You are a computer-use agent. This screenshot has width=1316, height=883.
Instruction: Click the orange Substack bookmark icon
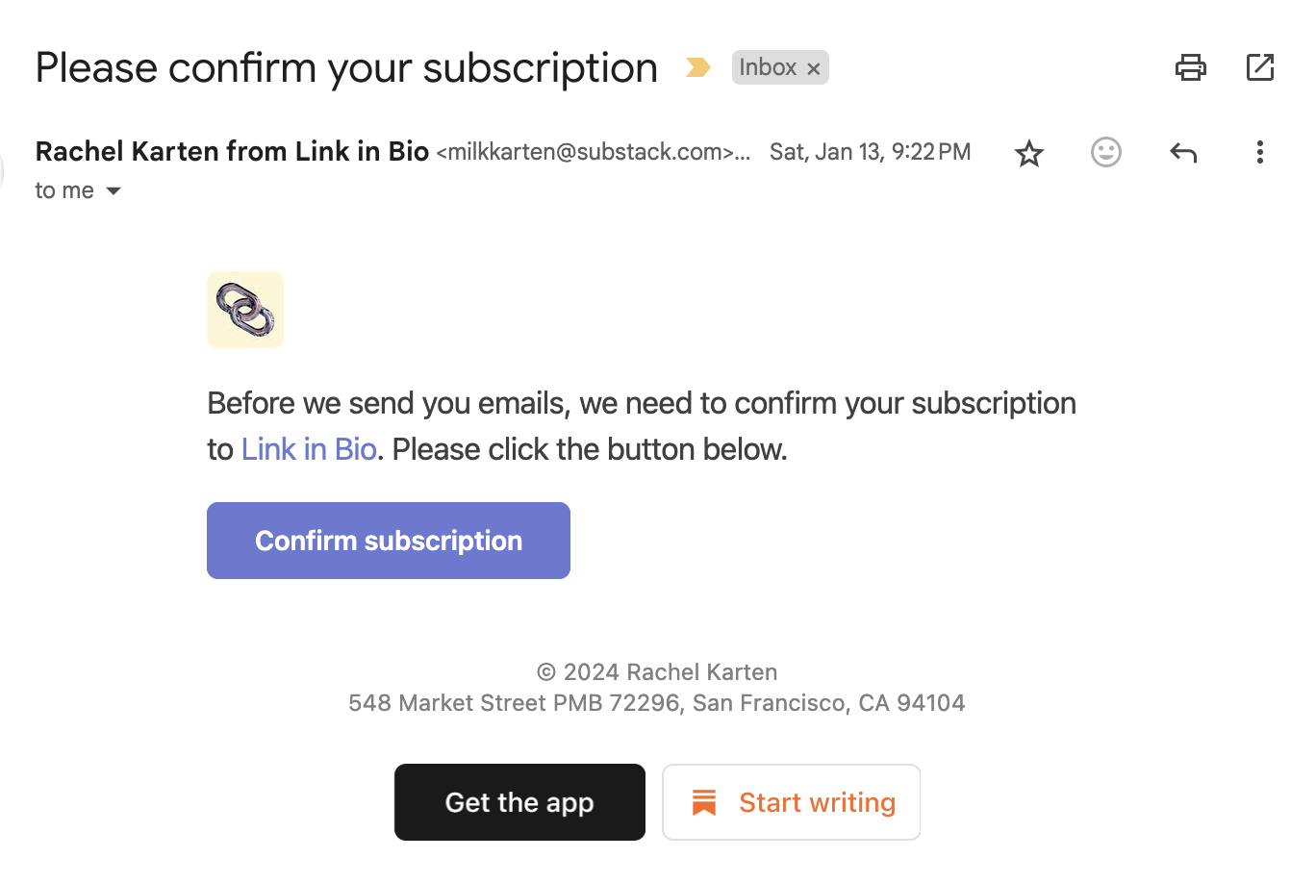pos(704,802)
